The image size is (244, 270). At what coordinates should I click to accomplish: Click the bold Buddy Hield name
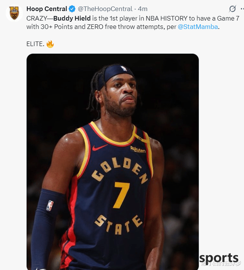[x=72, y=18]
